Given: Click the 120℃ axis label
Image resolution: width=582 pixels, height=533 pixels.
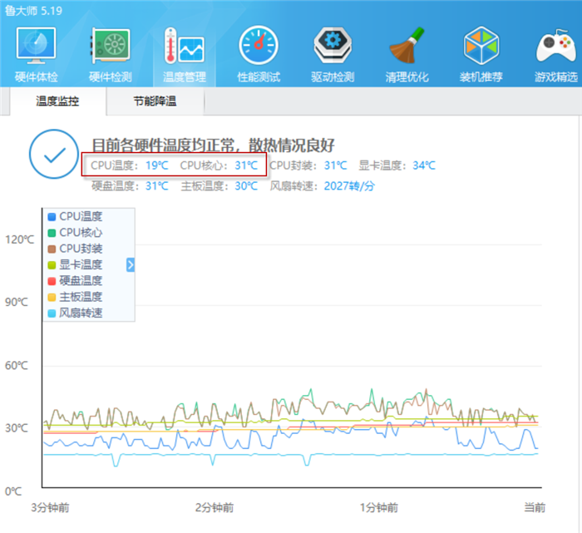Looking at the screenshot, I should pos(19,239).
